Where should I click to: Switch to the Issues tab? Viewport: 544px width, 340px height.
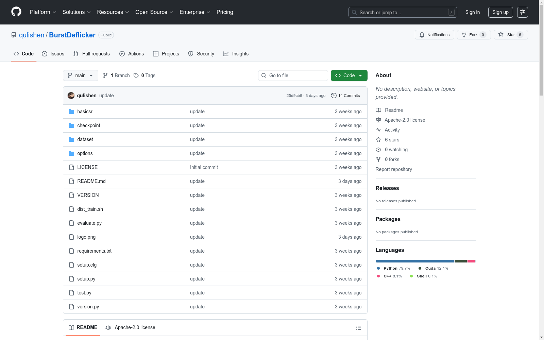click(x=53, y=54)
